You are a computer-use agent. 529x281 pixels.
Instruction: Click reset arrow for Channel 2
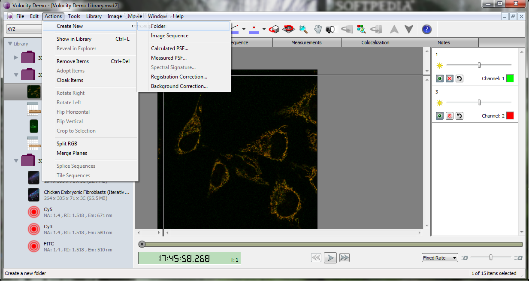click(459, 116)
